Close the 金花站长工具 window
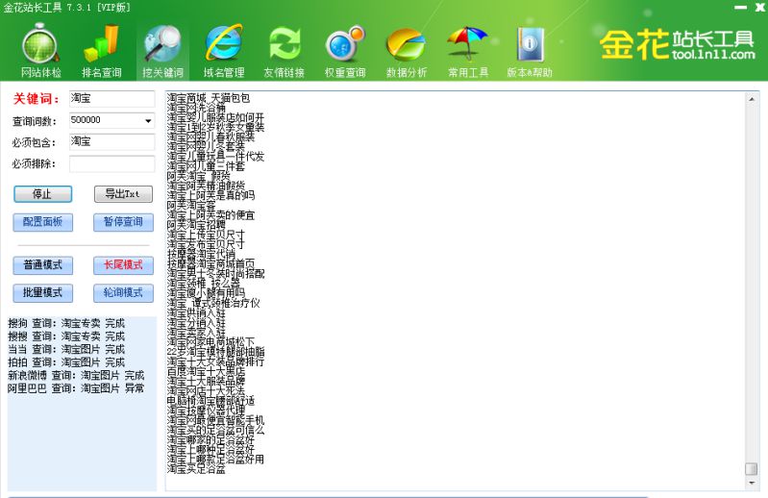The width and height of the screenshot is (768, 498). click(x=759, y=8)
